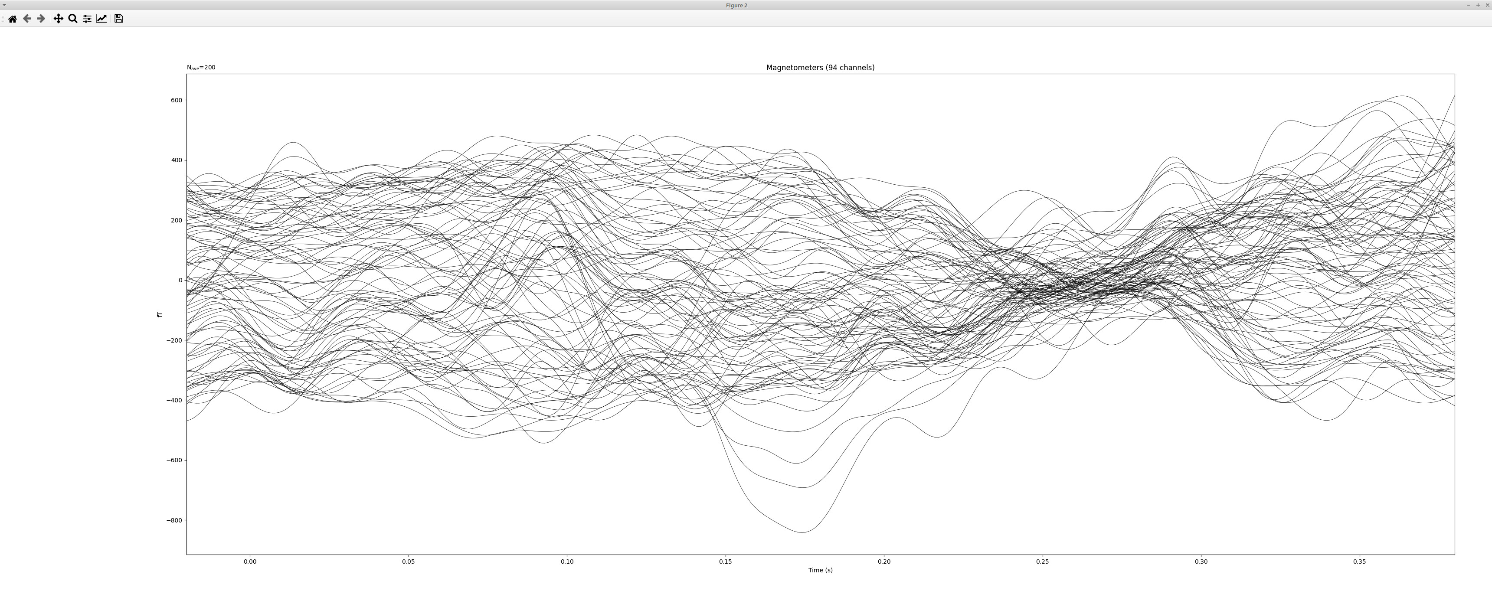Open window menu arrow in title bar
Image resolution: width=1492 pixels, height=604 pixels.
[5, 5]
